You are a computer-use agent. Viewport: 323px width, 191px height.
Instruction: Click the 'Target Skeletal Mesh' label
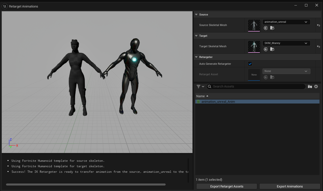(x=213, y=46)
